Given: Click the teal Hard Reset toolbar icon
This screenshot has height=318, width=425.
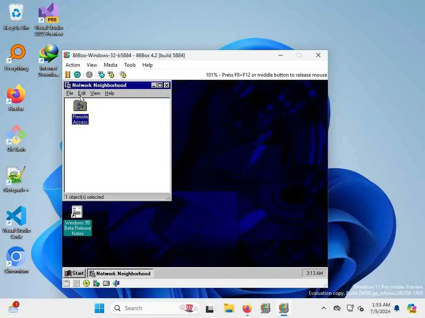Looking at the screenshot, I should 77,75.
